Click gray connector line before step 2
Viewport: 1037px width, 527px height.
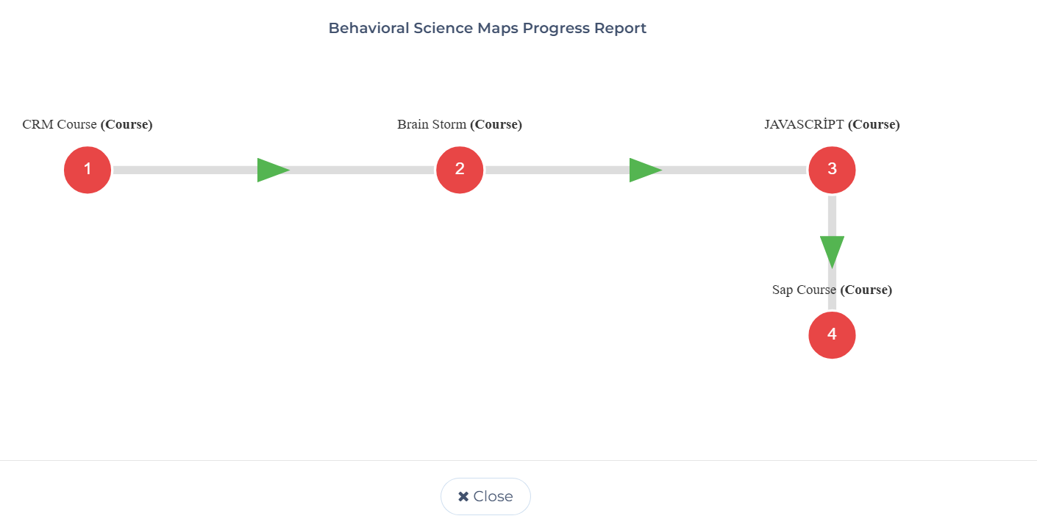tap(362, 170)
